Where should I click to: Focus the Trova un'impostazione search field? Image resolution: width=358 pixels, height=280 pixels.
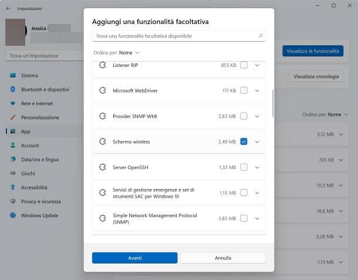point(45,56)
